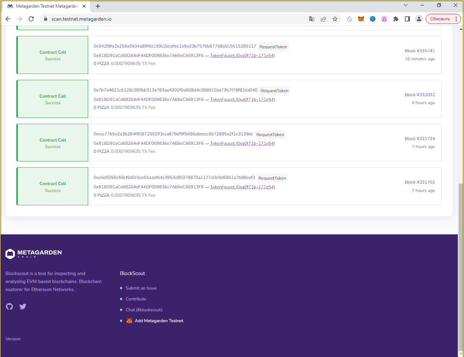Open transaction hash starting 0x7b7a4621
Viewport: 464px width, 357px height.
pyautogui.click(x=175, y=90)
